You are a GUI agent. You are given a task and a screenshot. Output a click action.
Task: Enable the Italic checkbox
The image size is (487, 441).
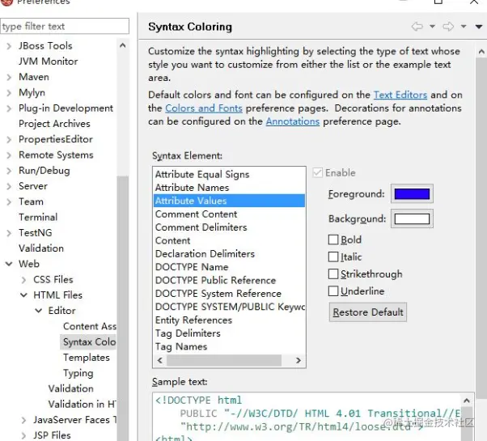(333, 257)
